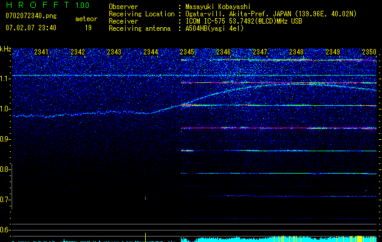This screenshot has width=382, height=242.
Task: Click the timestamp 07.02.07 23:40
Action: point(31,28)
